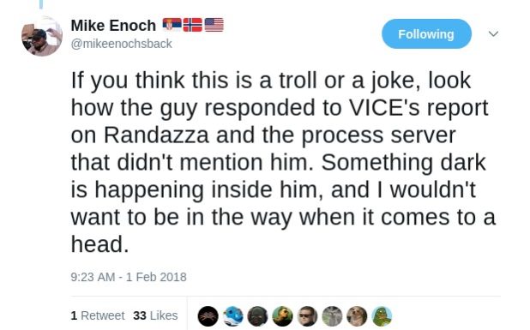
Task: Click the tweet text about VICE's report
Action: click(x=283, y=162)
